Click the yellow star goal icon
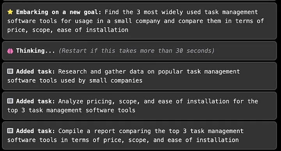Screen dimensions: 281x151 (10, 12)
